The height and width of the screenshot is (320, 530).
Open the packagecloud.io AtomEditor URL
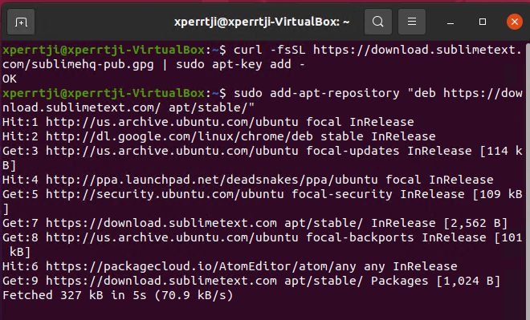point(201,266)
